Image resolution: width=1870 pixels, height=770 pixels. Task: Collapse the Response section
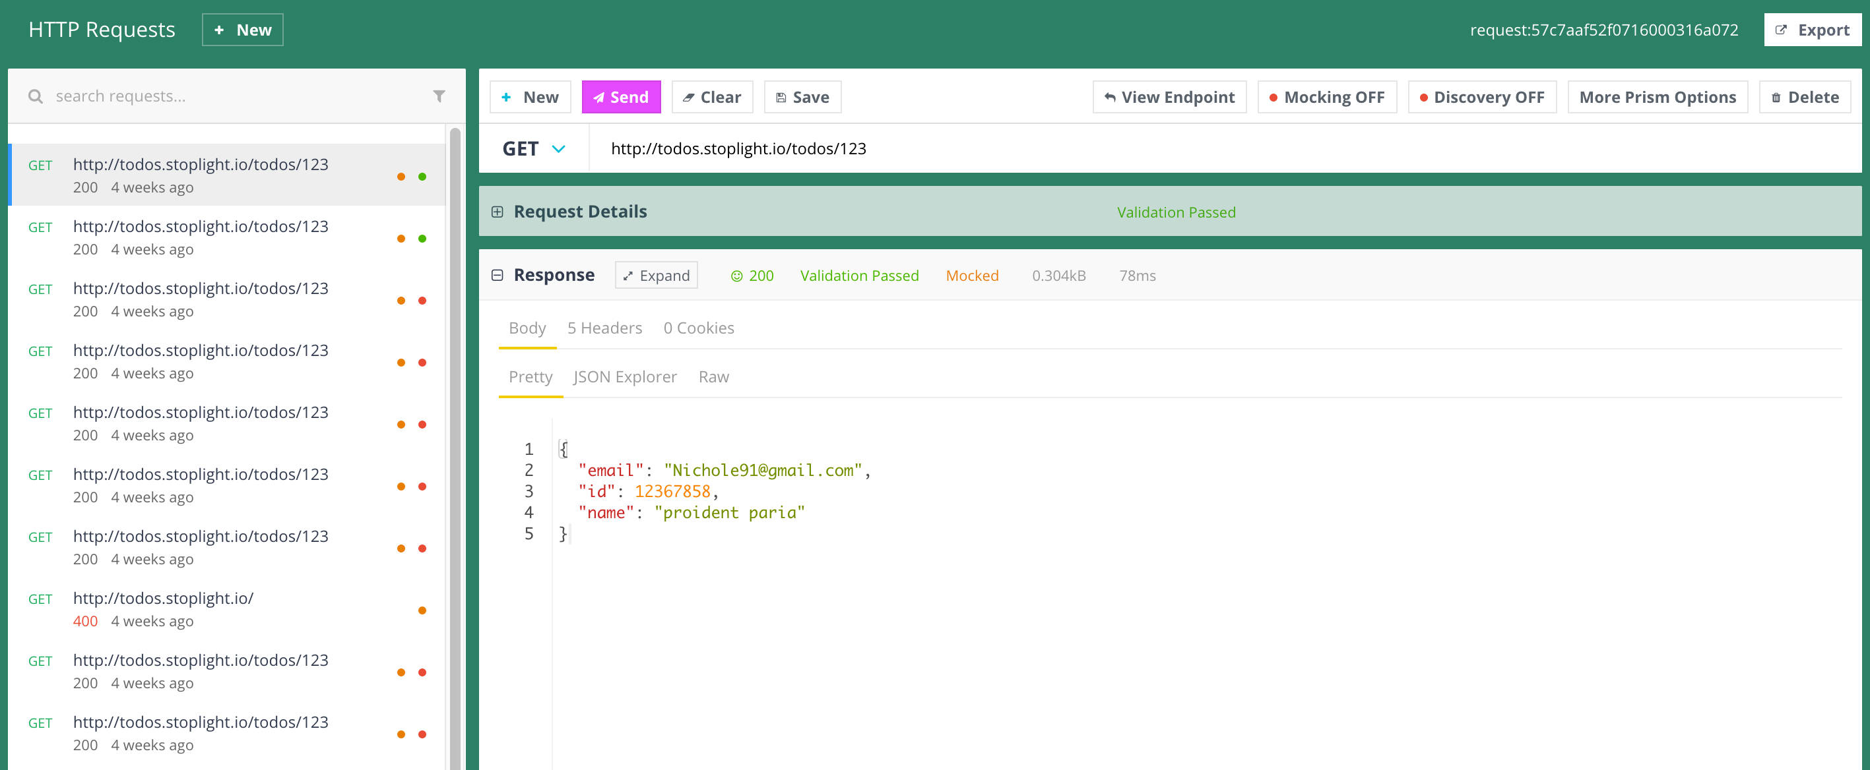pyautogui.click(x=498, y=275)
